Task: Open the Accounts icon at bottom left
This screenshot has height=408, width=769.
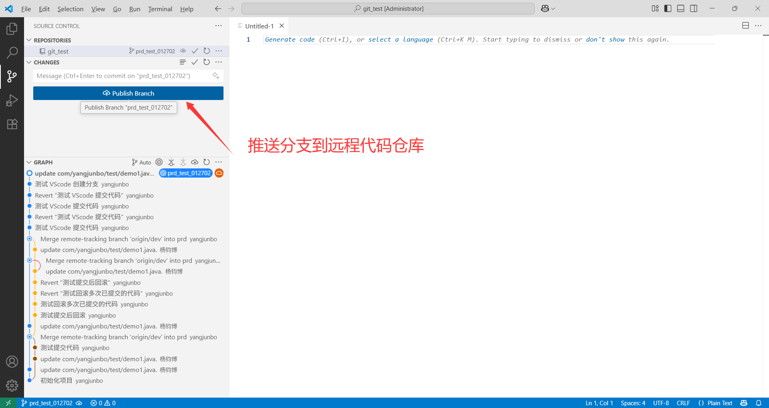Action: [12, 362]
